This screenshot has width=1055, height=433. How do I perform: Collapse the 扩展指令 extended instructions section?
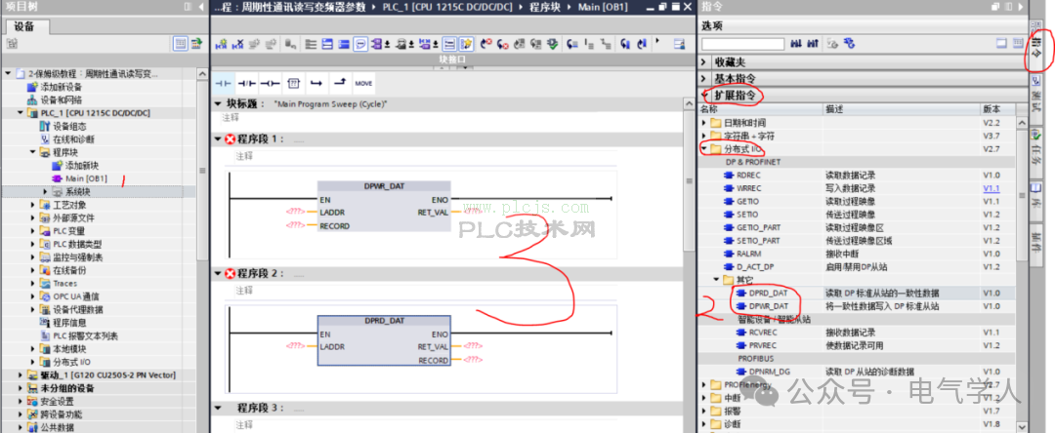pyautogui.click(x=704, y=96)
